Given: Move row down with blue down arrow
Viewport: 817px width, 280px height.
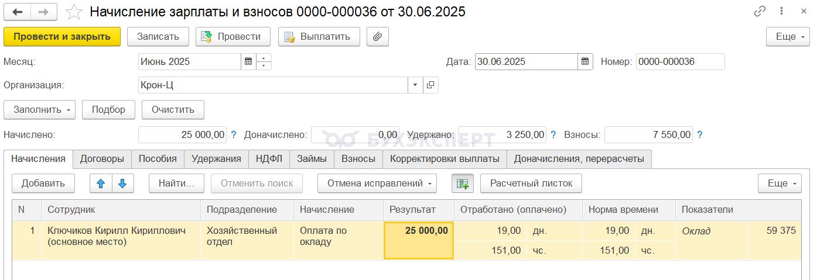Looking at the screenshot, I should click(x=122, y=183).
